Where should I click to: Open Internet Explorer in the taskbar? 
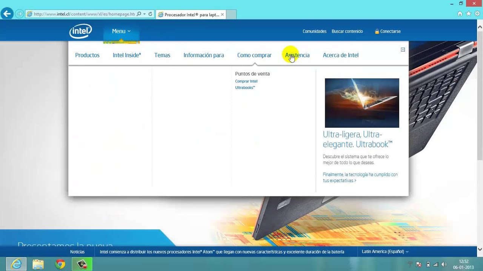(16, 264)
